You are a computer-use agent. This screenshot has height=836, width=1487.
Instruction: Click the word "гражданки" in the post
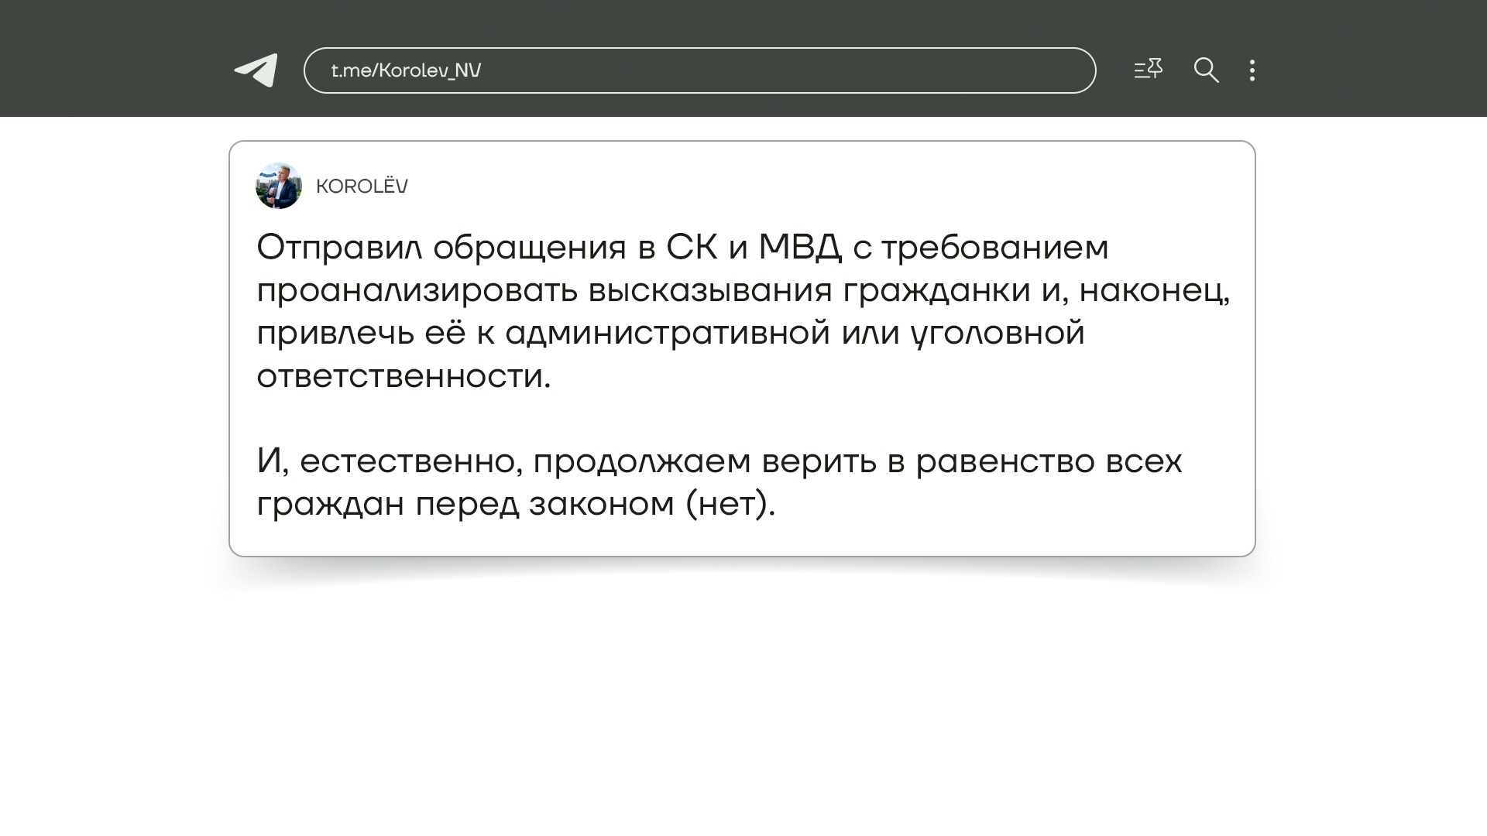coord(936,291)
